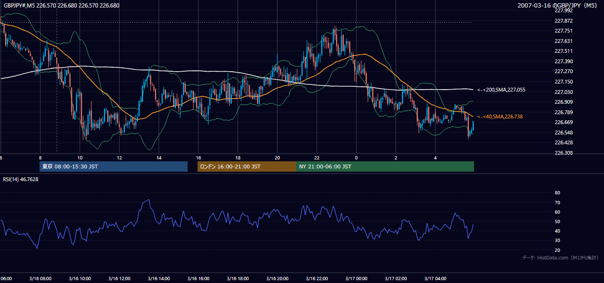
Task: Click price axis value 227.030
Action: [563, 92]
